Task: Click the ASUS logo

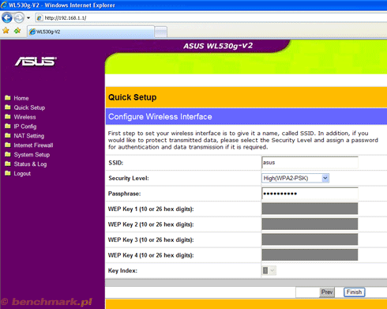Action: pyautogui.click(x=36, y=62)
